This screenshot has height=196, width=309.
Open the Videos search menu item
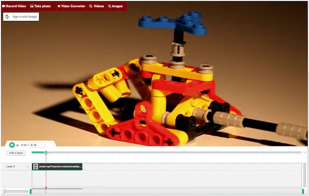click(97, 6)
